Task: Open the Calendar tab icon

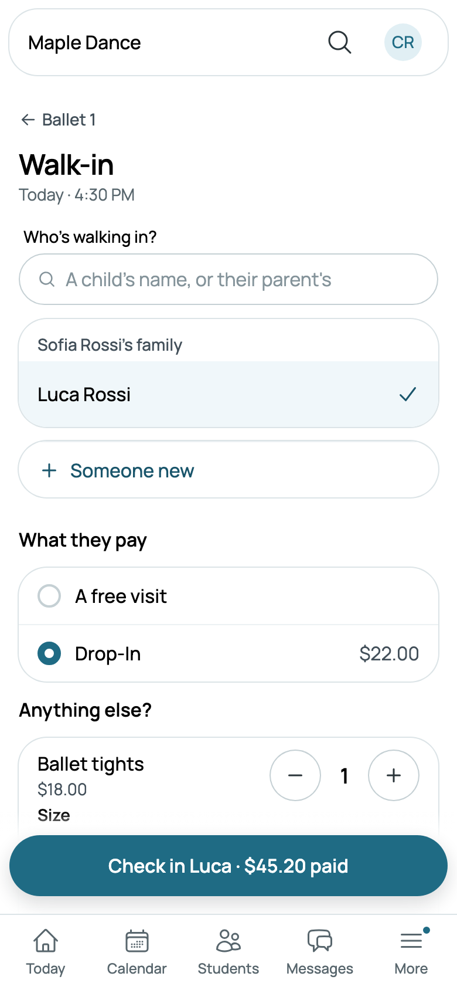Action: point(137,941)
